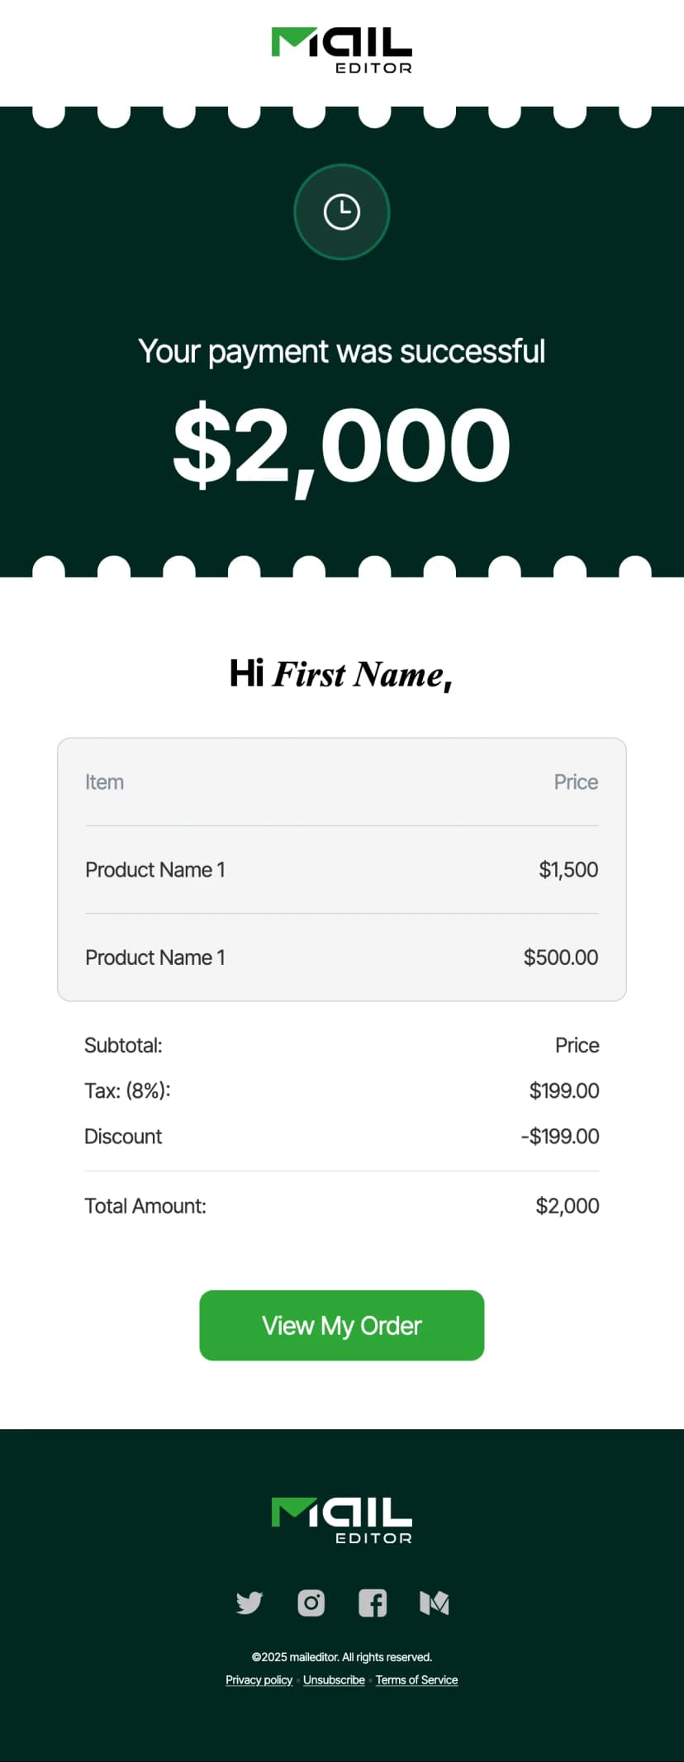Click the Subtotal label

[123, 1044]
